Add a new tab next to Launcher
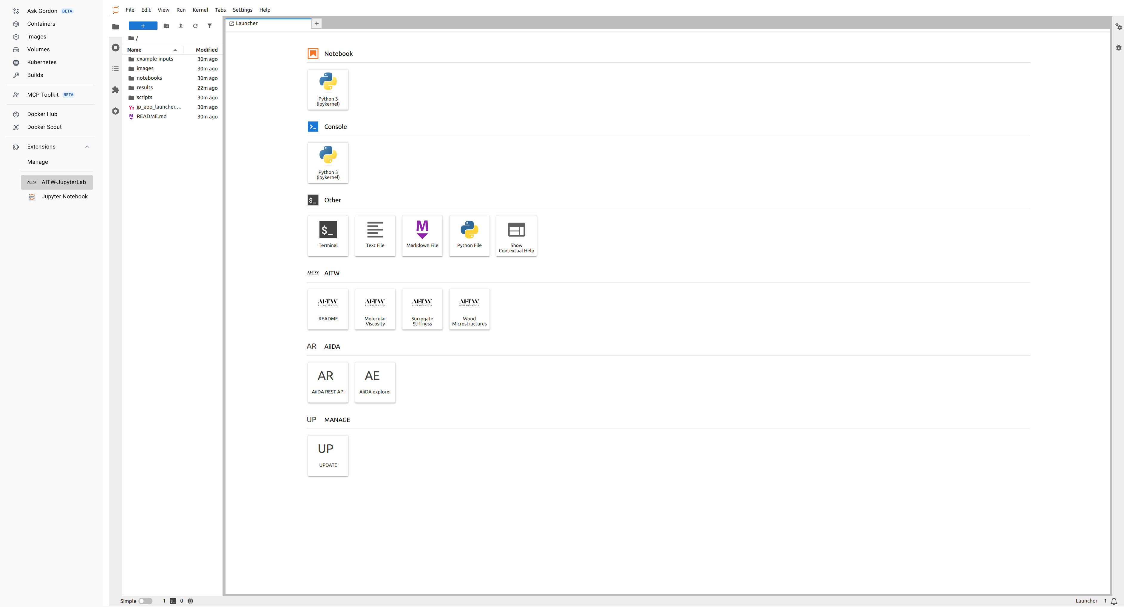Viewport: 1124px width, 607px height. click(x=317, y=24)
